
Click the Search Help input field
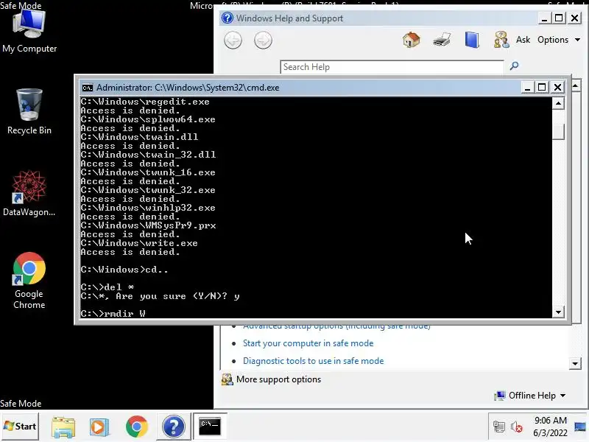point(392,67)
